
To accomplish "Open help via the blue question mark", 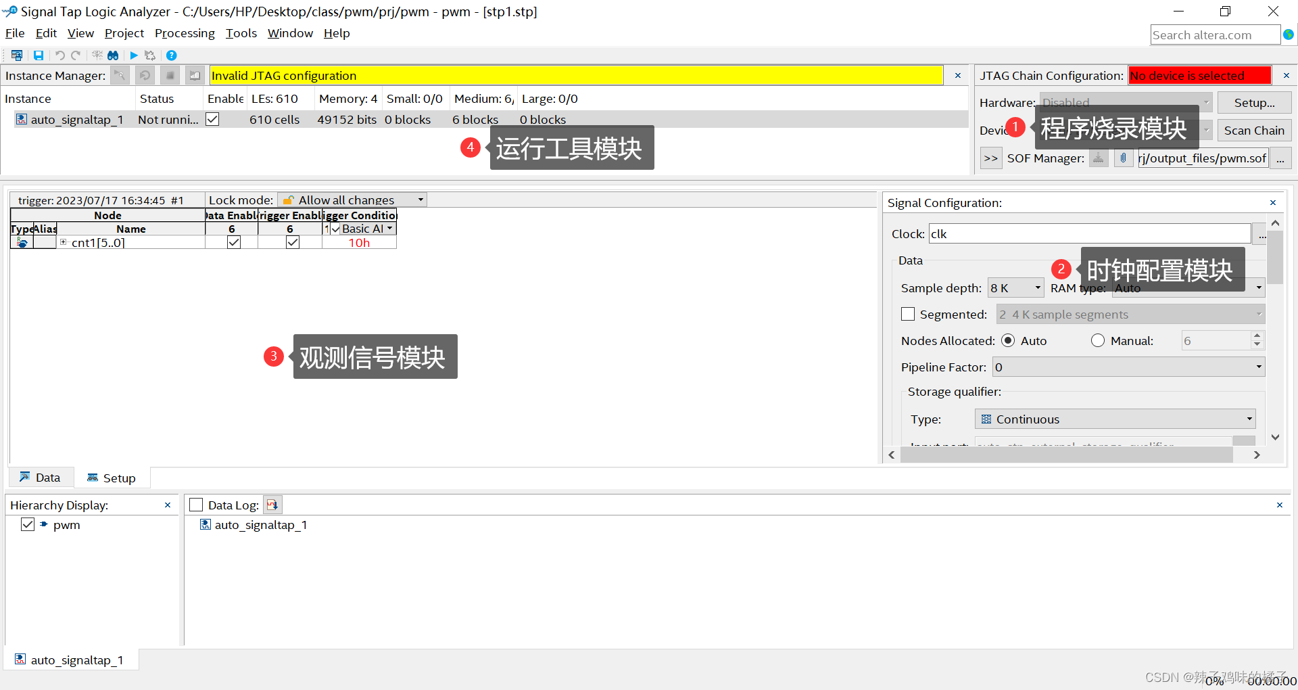I will [172, 55].
